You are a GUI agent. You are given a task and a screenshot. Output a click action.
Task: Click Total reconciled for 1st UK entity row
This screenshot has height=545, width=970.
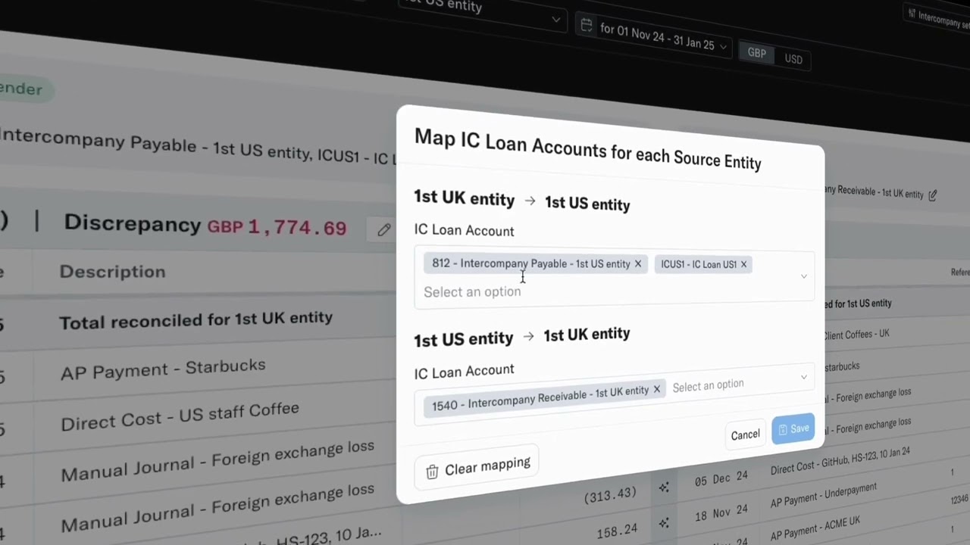[x=196, y=320]
